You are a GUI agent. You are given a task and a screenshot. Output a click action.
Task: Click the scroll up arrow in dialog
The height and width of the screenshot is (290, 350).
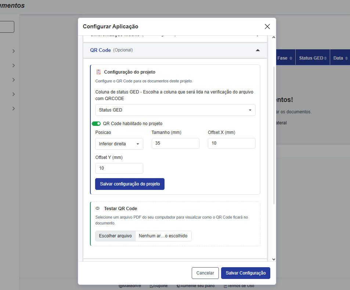point(273,38)
